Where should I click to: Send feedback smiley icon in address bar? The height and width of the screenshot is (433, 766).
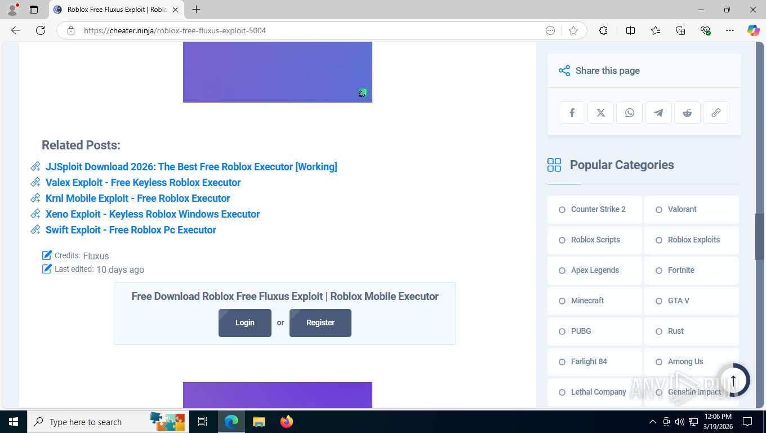pyautogui.click(x=550, y=30)
